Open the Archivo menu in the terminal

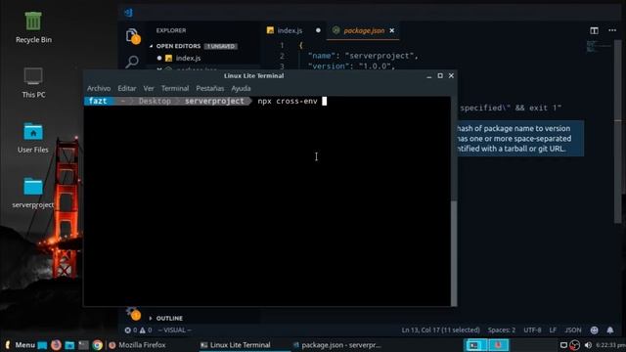pyautogui.click(x=99, y=88)
